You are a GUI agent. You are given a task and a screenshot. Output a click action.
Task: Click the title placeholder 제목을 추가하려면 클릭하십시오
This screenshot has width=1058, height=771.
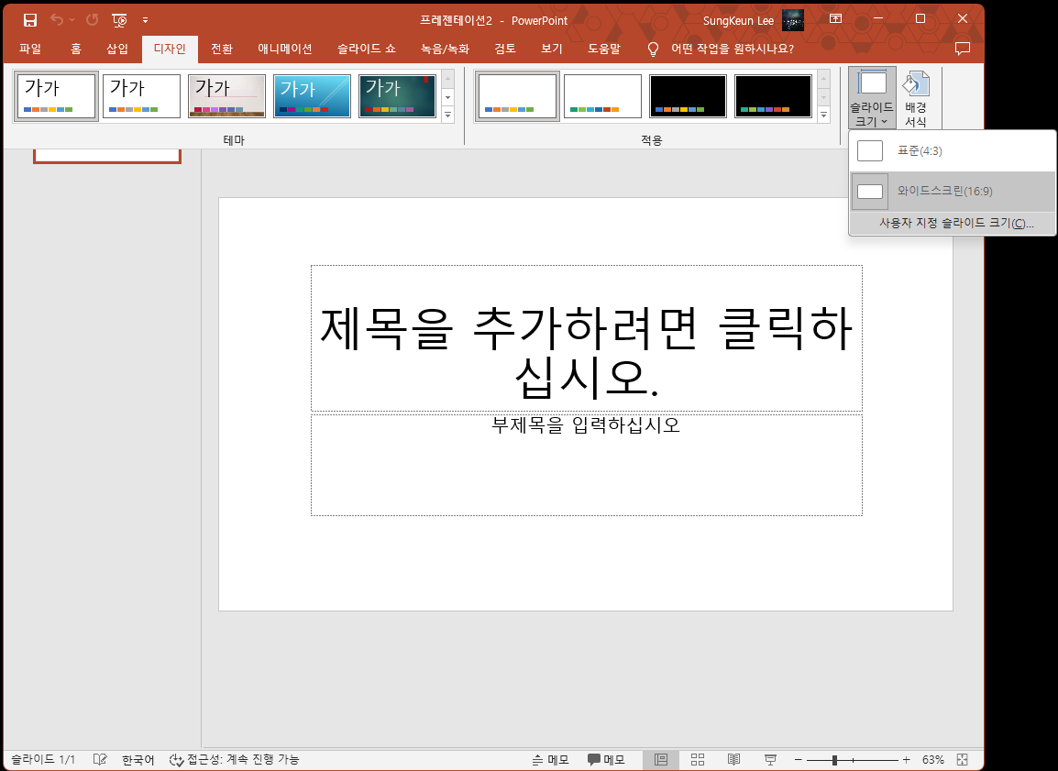pos(587,338)
